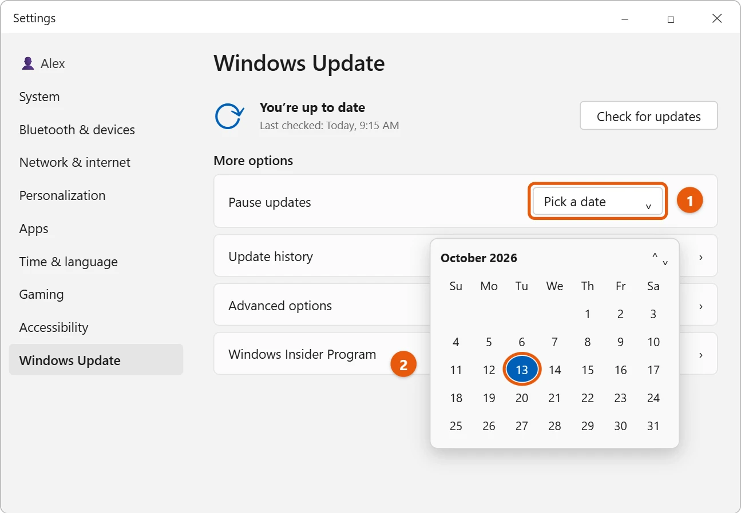Minimize the Settings window
The height and width of the screenshot is (513, 741).
tap(624, 19)
